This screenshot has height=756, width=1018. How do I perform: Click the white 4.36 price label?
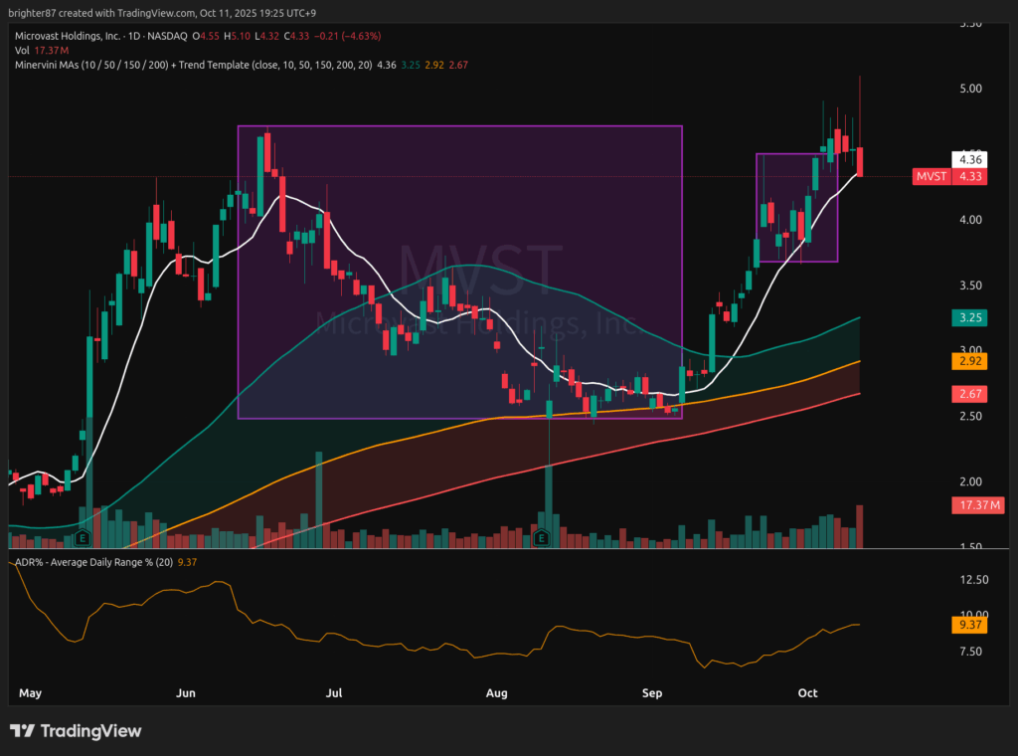coord(968,159)
